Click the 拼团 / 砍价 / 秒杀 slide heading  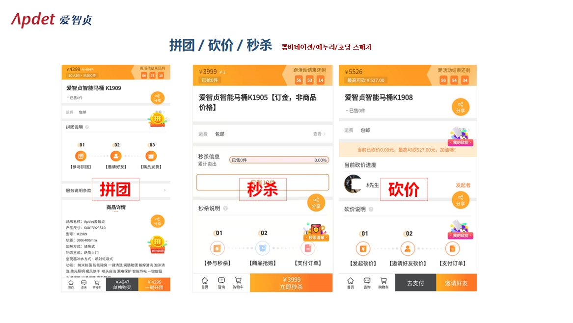pos(221,45)
